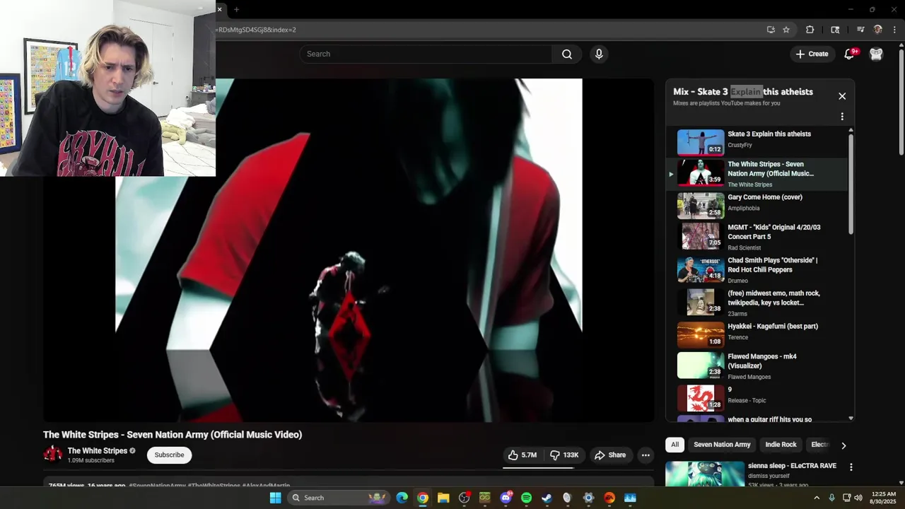This screenshot has height=509, width=905.
Task: Click the search magnifier button on YouTube
Action: point(566,54)
